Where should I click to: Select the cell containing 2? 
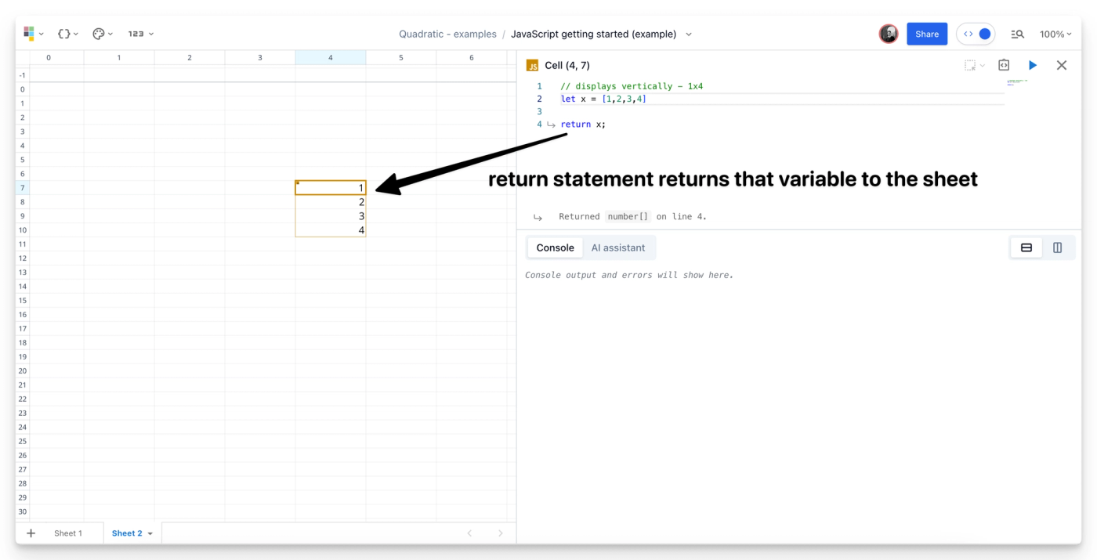tap(331, 202)
